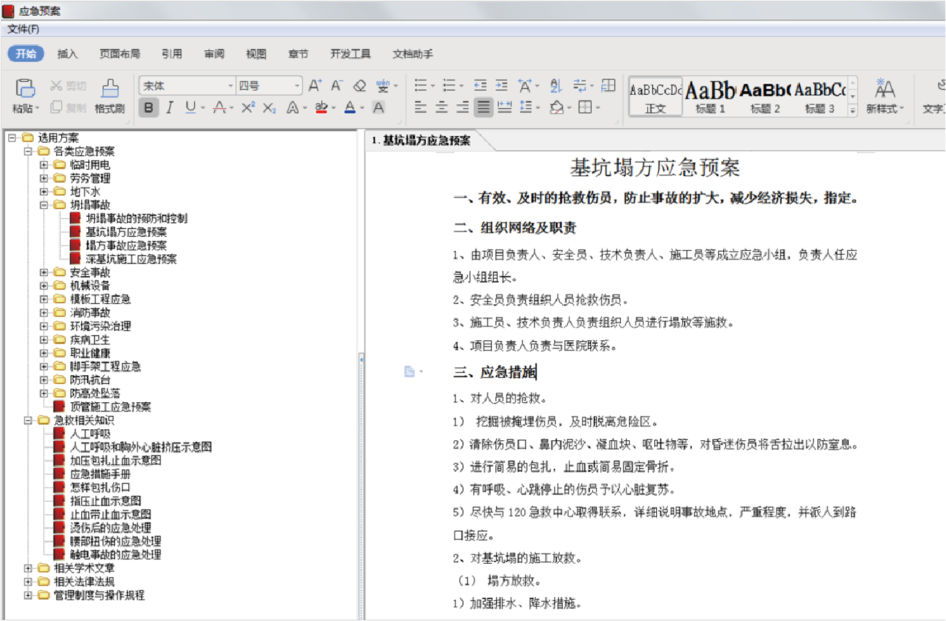Apply the 标题 3 heading style

click(x=820, y=97)
